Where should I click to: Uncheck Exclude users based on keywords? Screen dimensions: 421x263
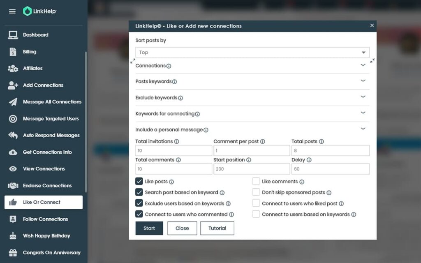139,203
